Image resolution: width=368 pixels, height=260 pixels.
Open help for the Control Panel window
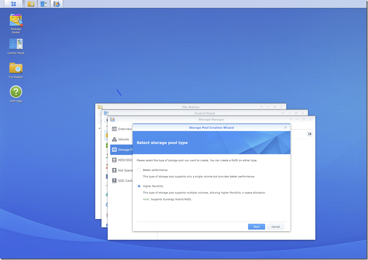click(283, 113)
